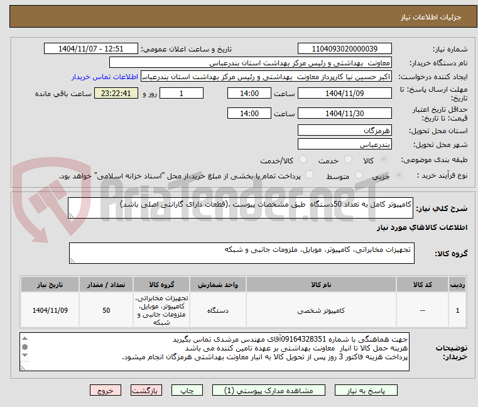Open اطلاعات تماس خریدار link
Screen dimensions: 478x407
(105, 77)
